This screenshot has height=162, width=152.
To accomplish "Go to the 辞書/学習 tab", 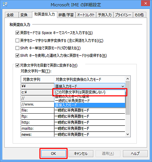I will (x=66, y=15).
